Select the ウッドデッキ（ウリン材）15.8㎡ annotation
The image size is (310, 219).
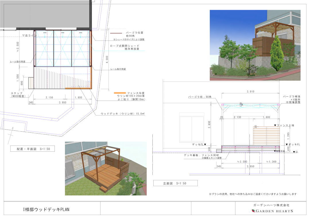(x=123, y=114)
